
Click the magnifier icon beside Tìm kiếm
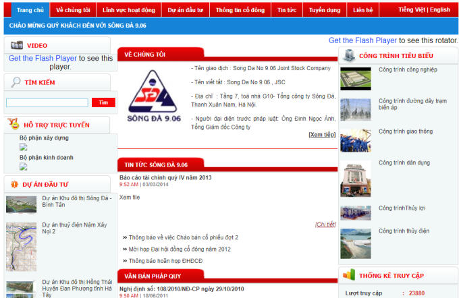pos(16,82)
